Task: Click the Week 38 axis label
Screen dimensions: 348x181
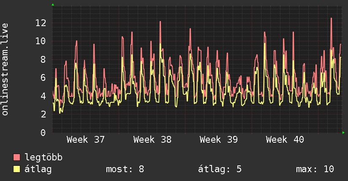Action: 152,140
